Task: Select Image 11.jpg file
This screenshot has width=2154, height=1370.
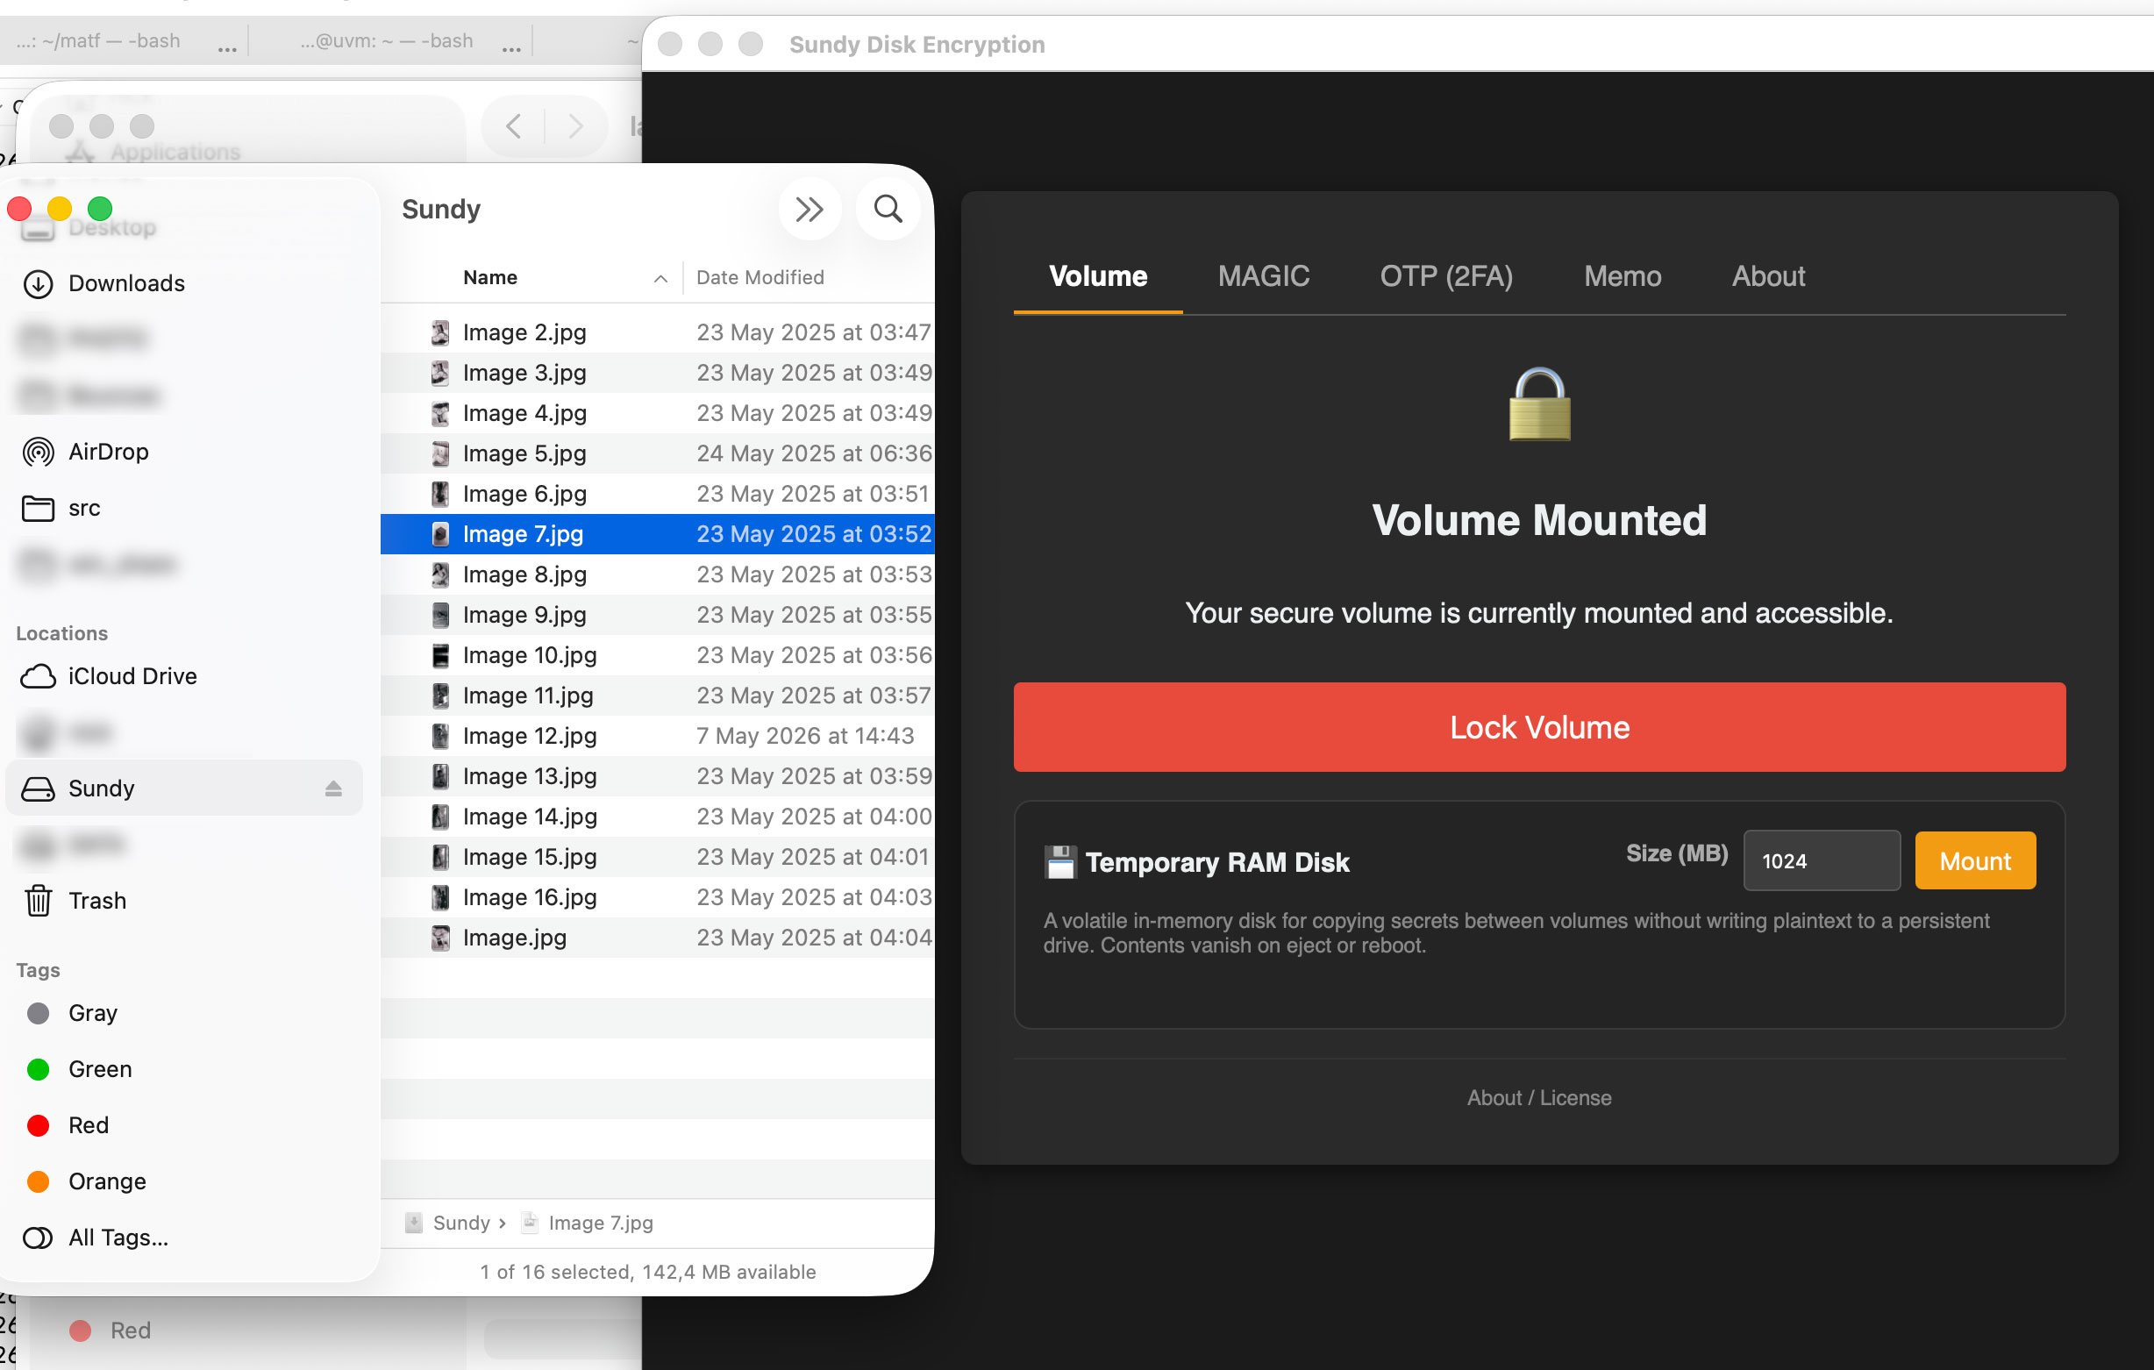Action: click(x=658, y=696)
